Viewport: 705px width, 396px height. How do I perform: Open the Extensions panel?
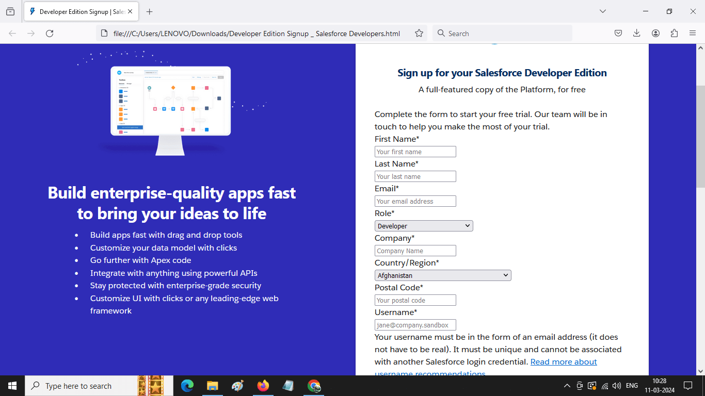pyautogui.click(x=674, y=33)
